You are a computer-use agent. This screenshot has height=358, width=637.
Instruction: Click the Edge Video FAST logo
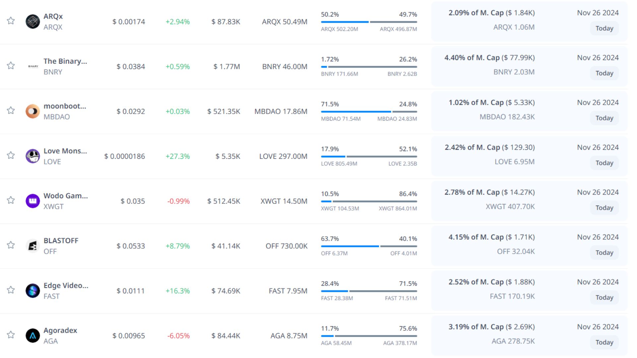click(x=33, y=291)
